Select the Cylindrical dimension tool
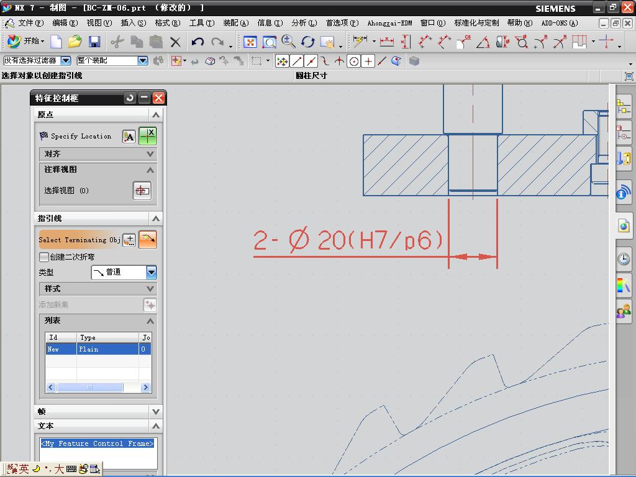Viewport: 636px width, 477px height. click(502, 42)
